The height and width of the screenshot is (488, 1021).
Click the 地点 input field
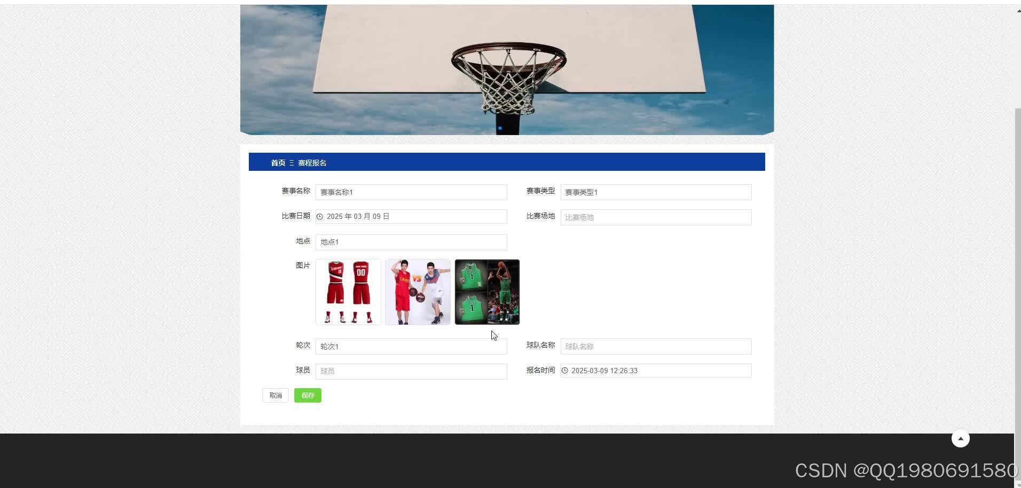pyautogui.click(x=411, y=242)
